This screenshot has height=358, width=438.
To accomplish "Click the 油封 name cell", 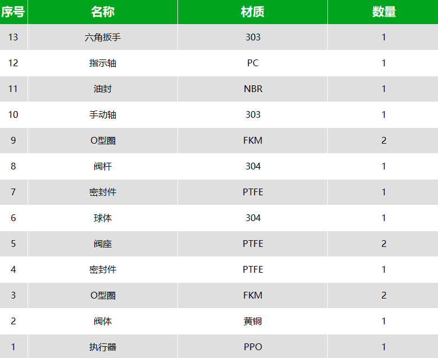I will pos(103,89).
